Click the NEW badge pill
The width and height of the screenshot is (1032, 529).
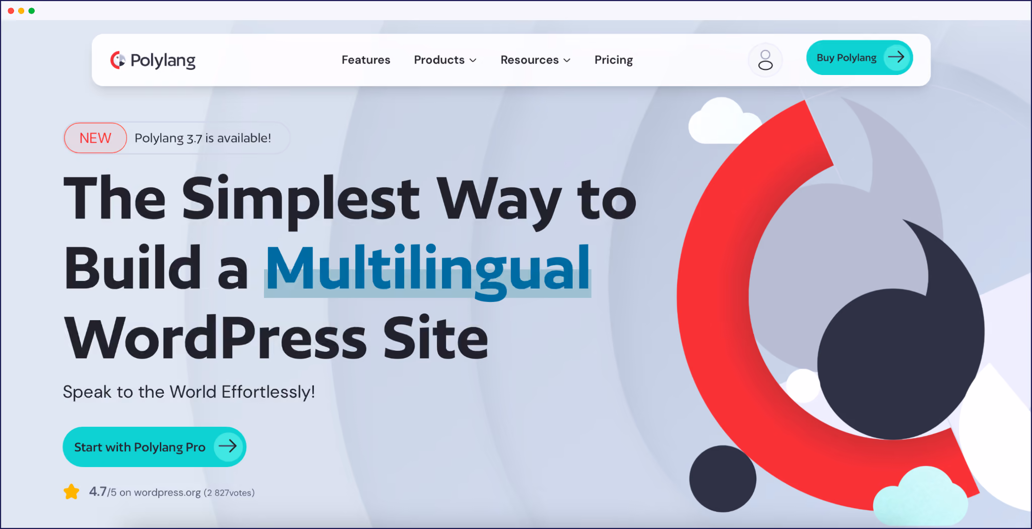pyautogui.click(x=95, y=138)
